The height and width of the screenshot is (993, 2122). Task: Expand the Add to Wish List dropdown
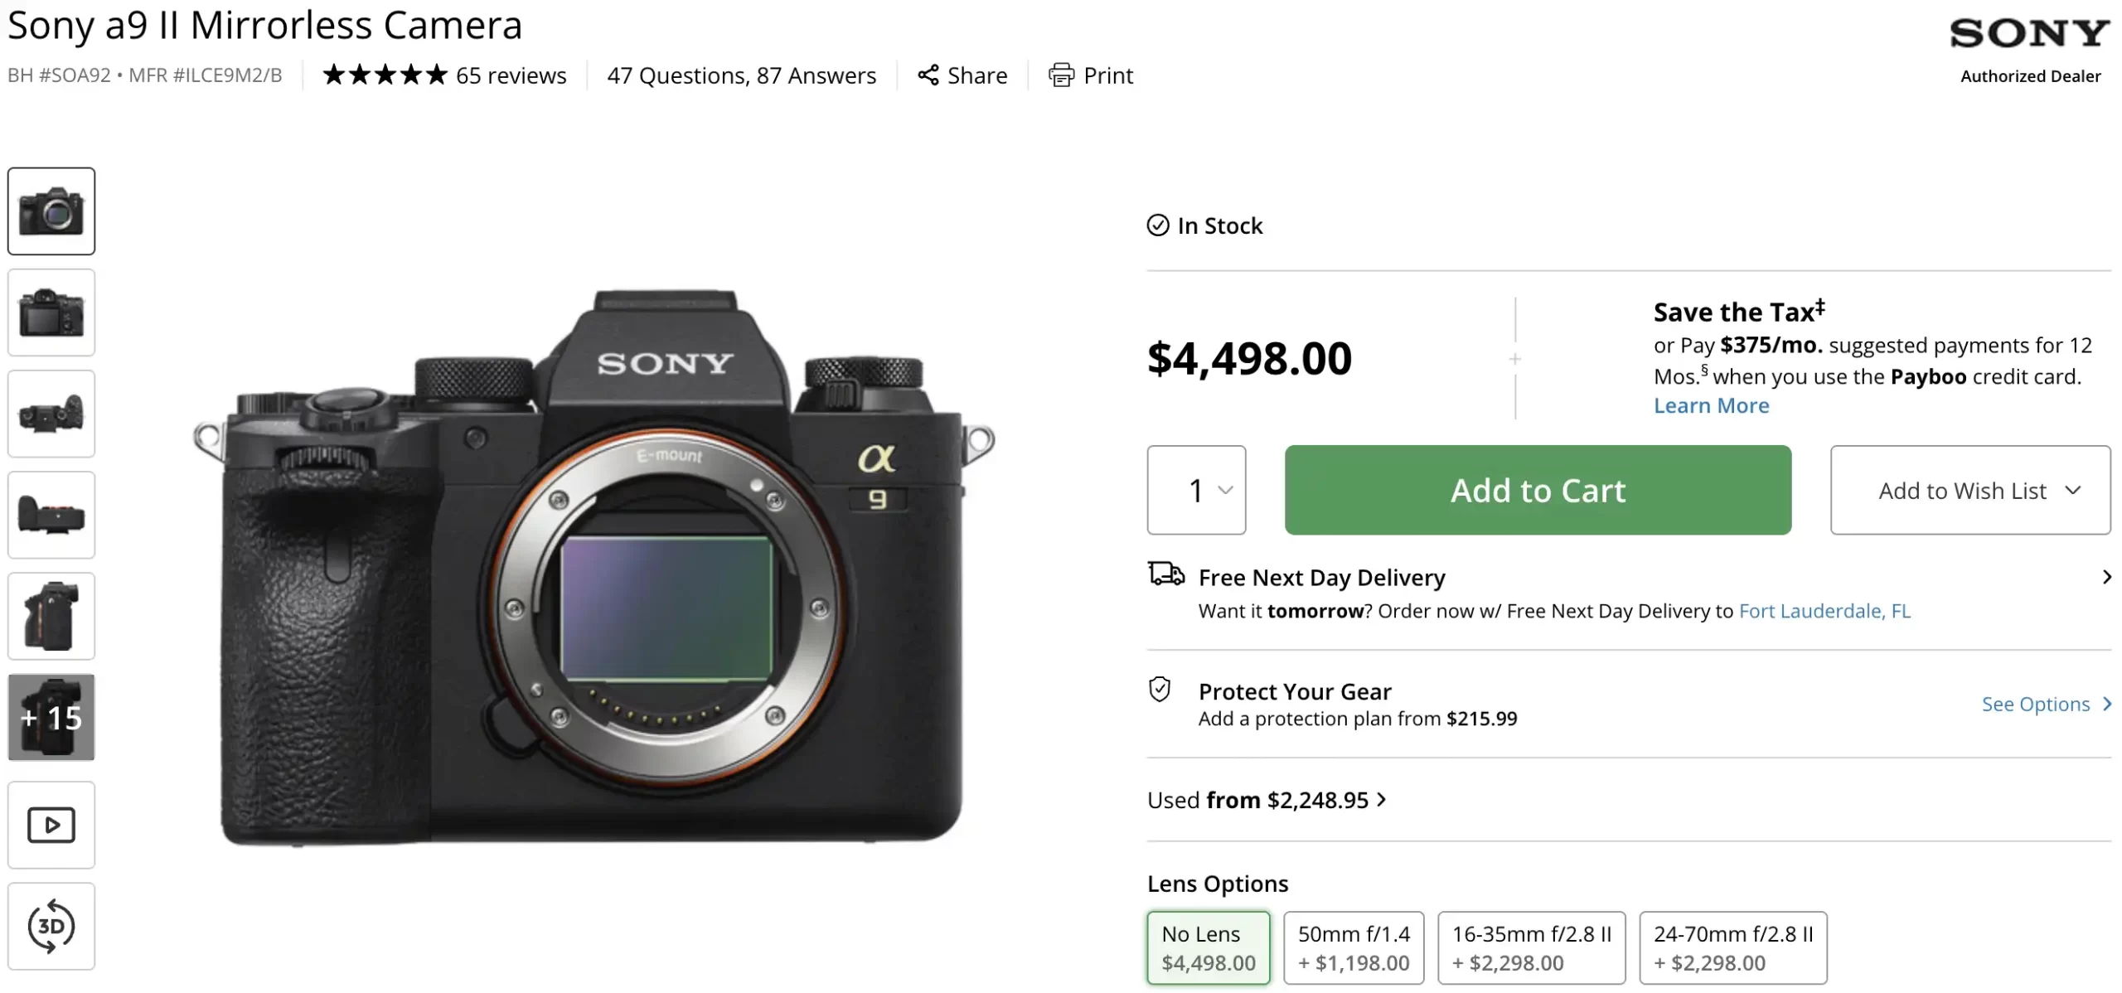pyautogui.click(x=1969, y=490)
